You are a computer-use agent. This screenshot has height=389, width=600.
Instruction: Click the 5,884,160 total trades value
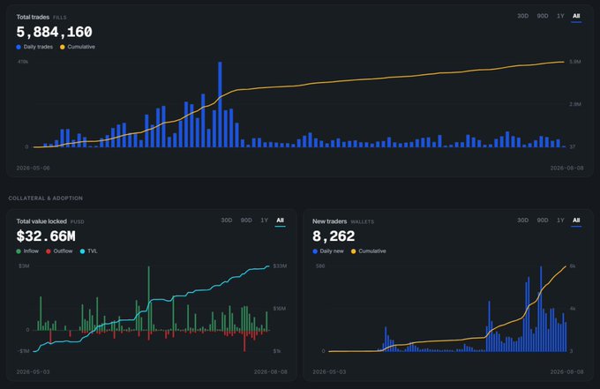coord(55,32)
